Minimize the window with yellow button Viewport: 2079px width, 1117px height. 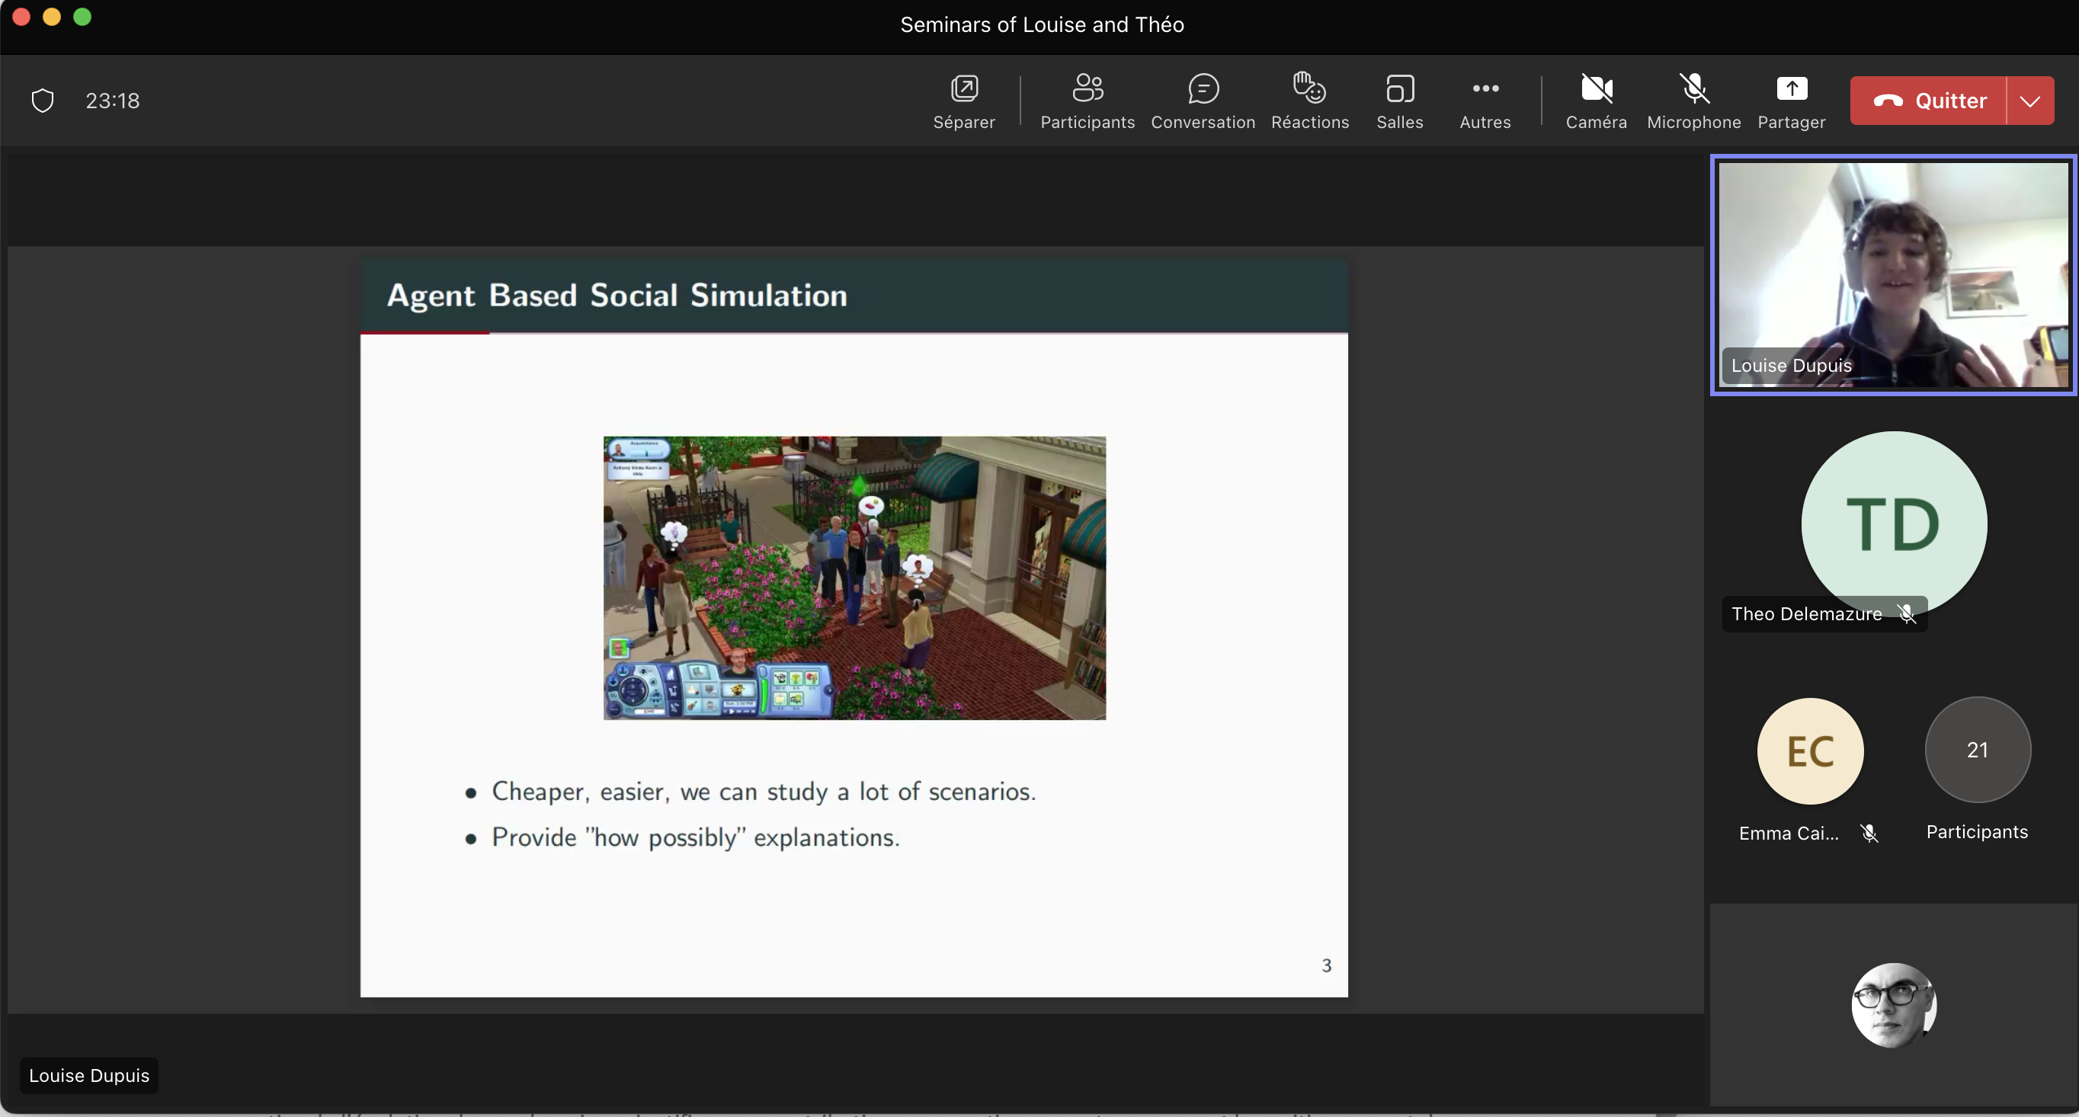[x=52, y=16]
